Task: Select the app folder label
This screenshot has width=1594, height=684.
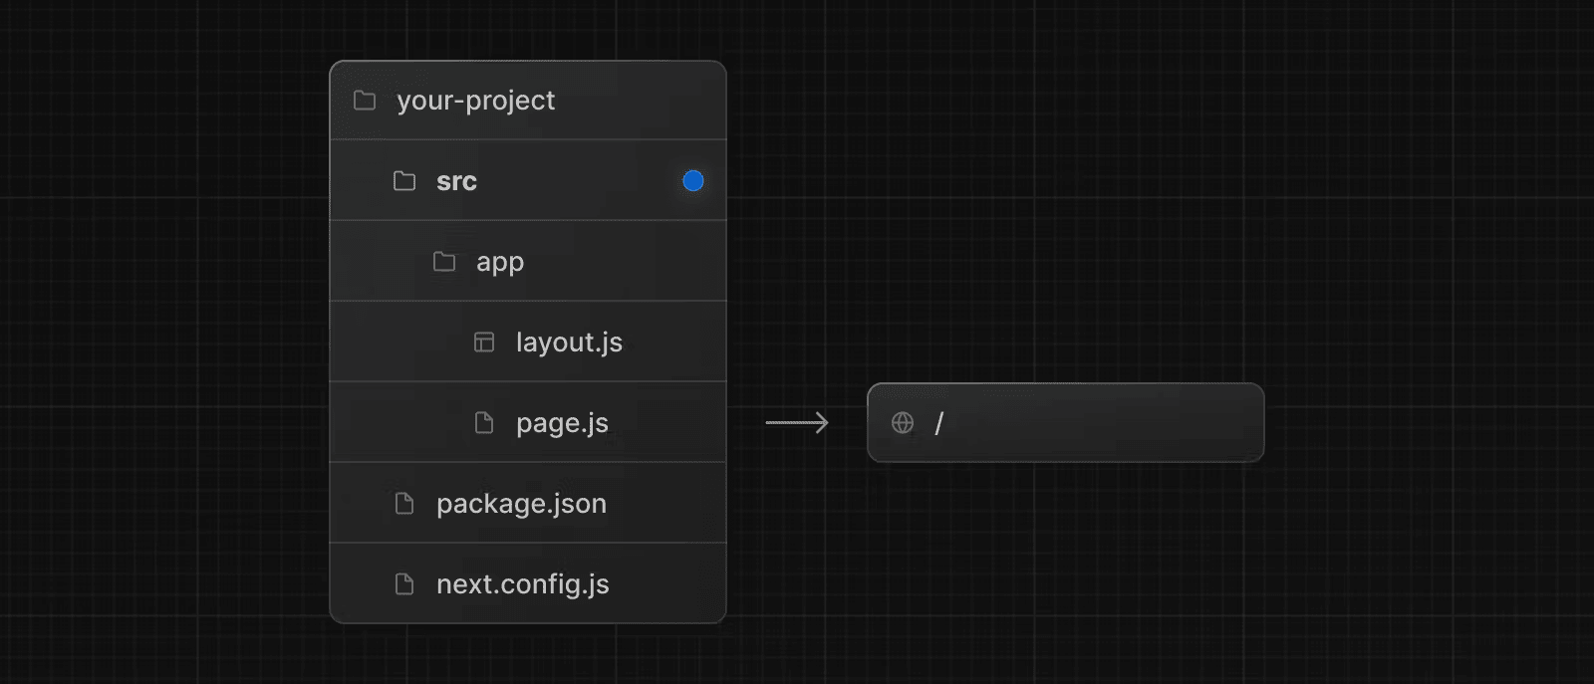Action: (x=499, y=262)
